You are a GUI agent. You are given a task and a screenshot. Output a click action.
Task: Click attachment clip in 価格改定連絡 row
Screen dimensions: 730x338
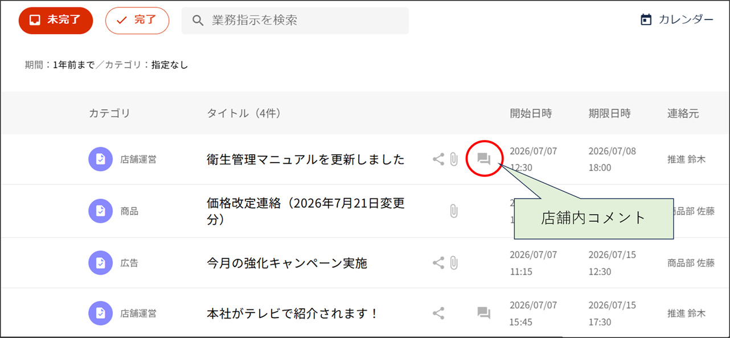click(x=454, y=211)
